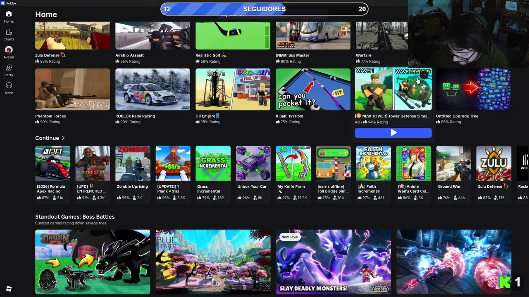Open ENTRENCHED in Continue row
Screen dimensions: 529x297
click(x=93, y=163)
